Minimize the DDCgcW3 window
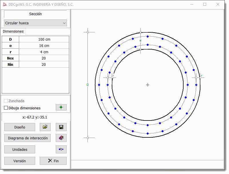Screen dimensions: 229x174 coord(192,5)
